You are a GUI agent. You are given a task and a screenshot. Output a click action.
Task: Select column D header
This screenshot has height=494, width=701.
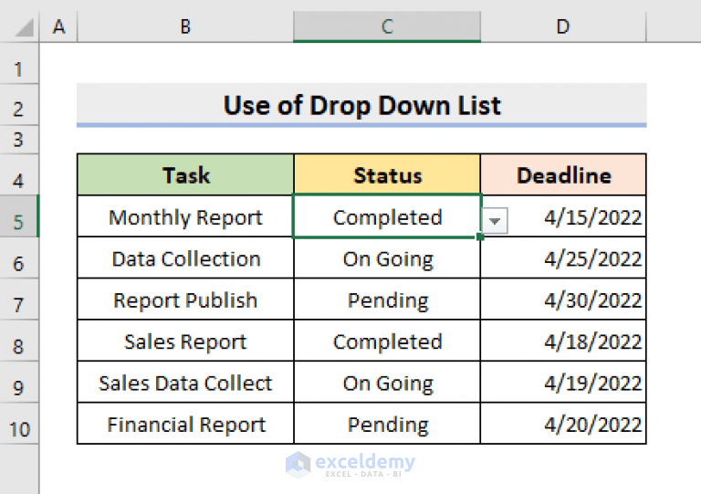[x=563, y=26]
